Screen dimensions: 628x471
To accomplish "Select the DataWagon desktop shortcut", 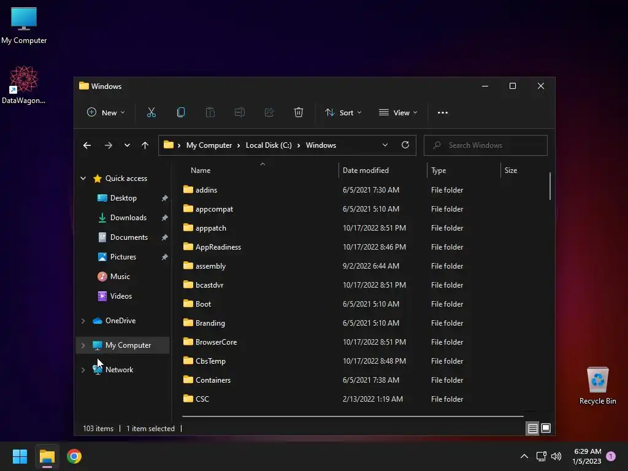I will [x=24, y=85].
